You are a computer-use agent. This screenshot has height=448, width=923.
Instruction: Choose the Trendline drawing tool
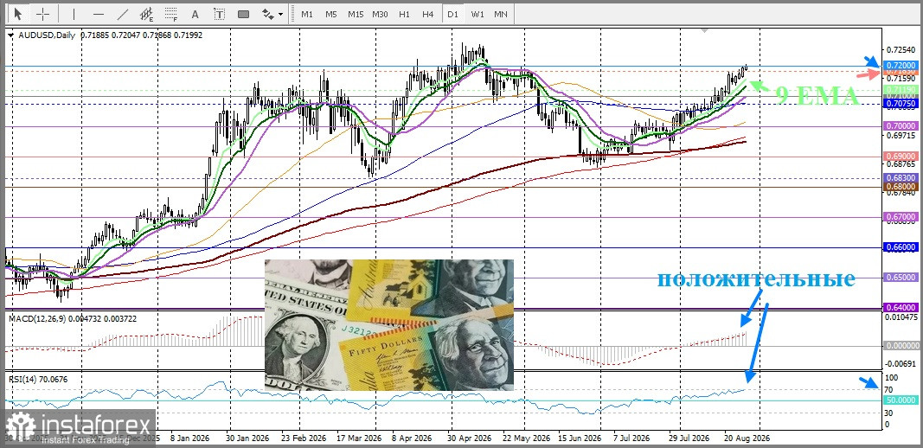[x=123, y=14]
